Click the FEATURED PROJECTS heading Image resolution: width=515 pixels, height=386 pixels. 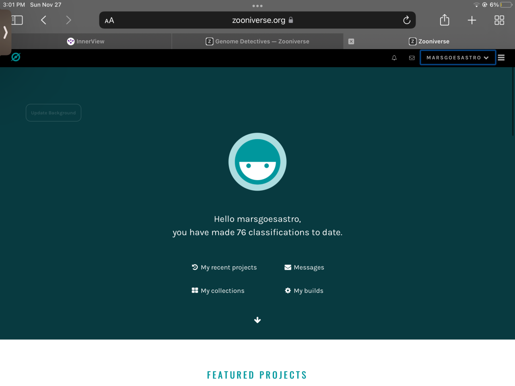257,375
